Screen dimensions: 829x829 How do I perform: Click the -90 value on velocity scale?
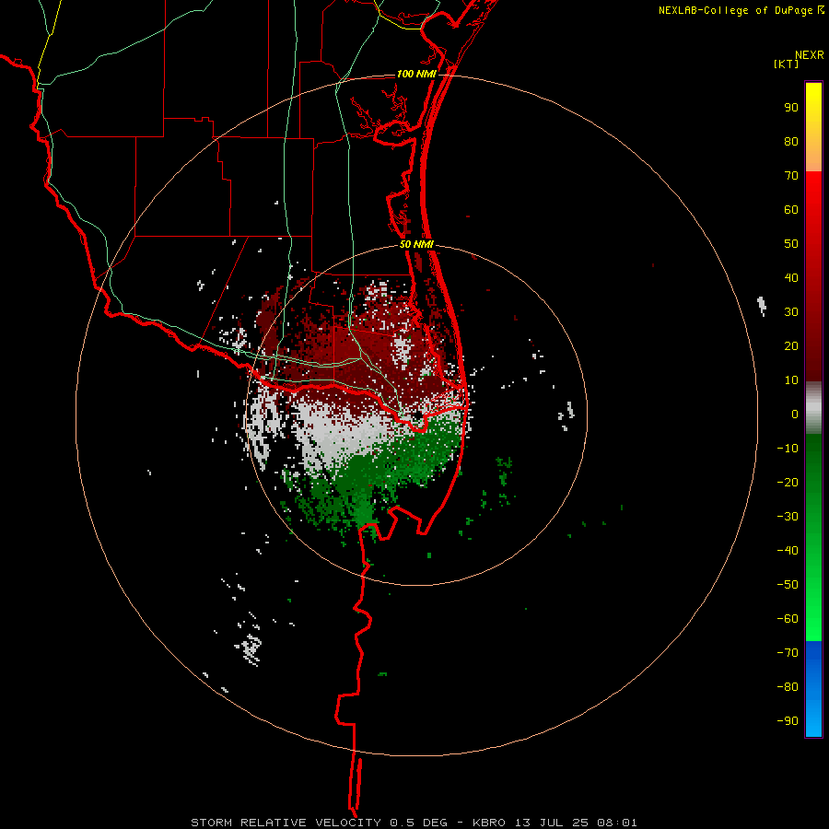(x=788, y=720)
